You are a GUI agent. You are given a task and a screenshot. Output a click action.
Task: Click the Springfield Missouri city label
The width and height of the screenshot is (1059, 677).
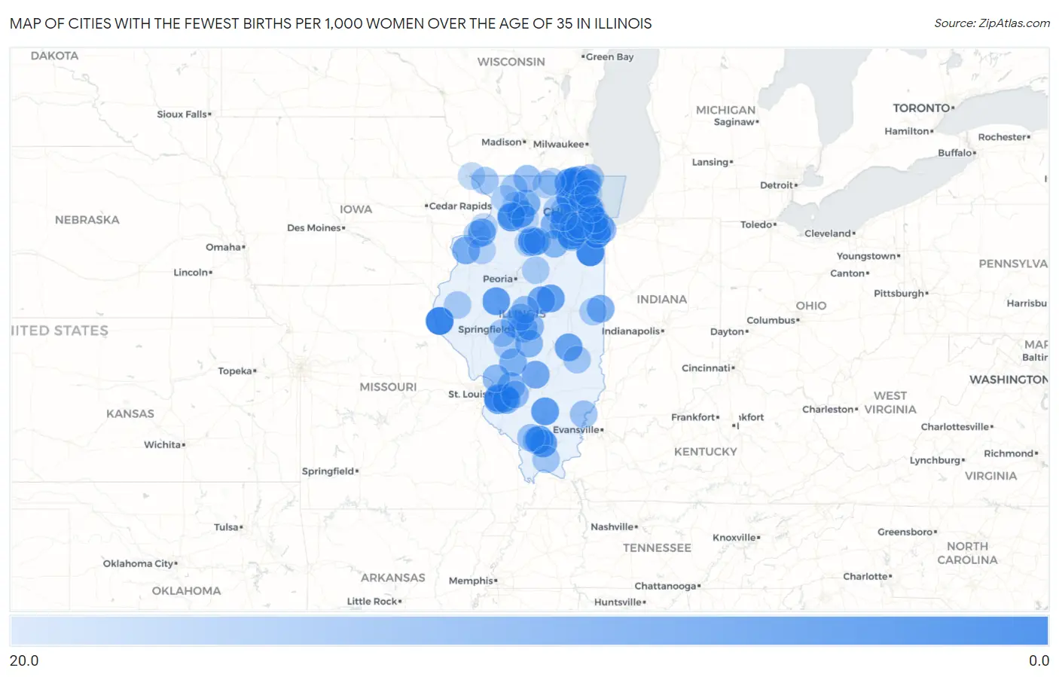328,471
